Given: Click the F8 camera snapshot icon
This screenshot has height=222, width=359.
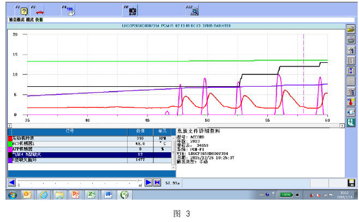Looking at the screenshot, I should 133,10.
